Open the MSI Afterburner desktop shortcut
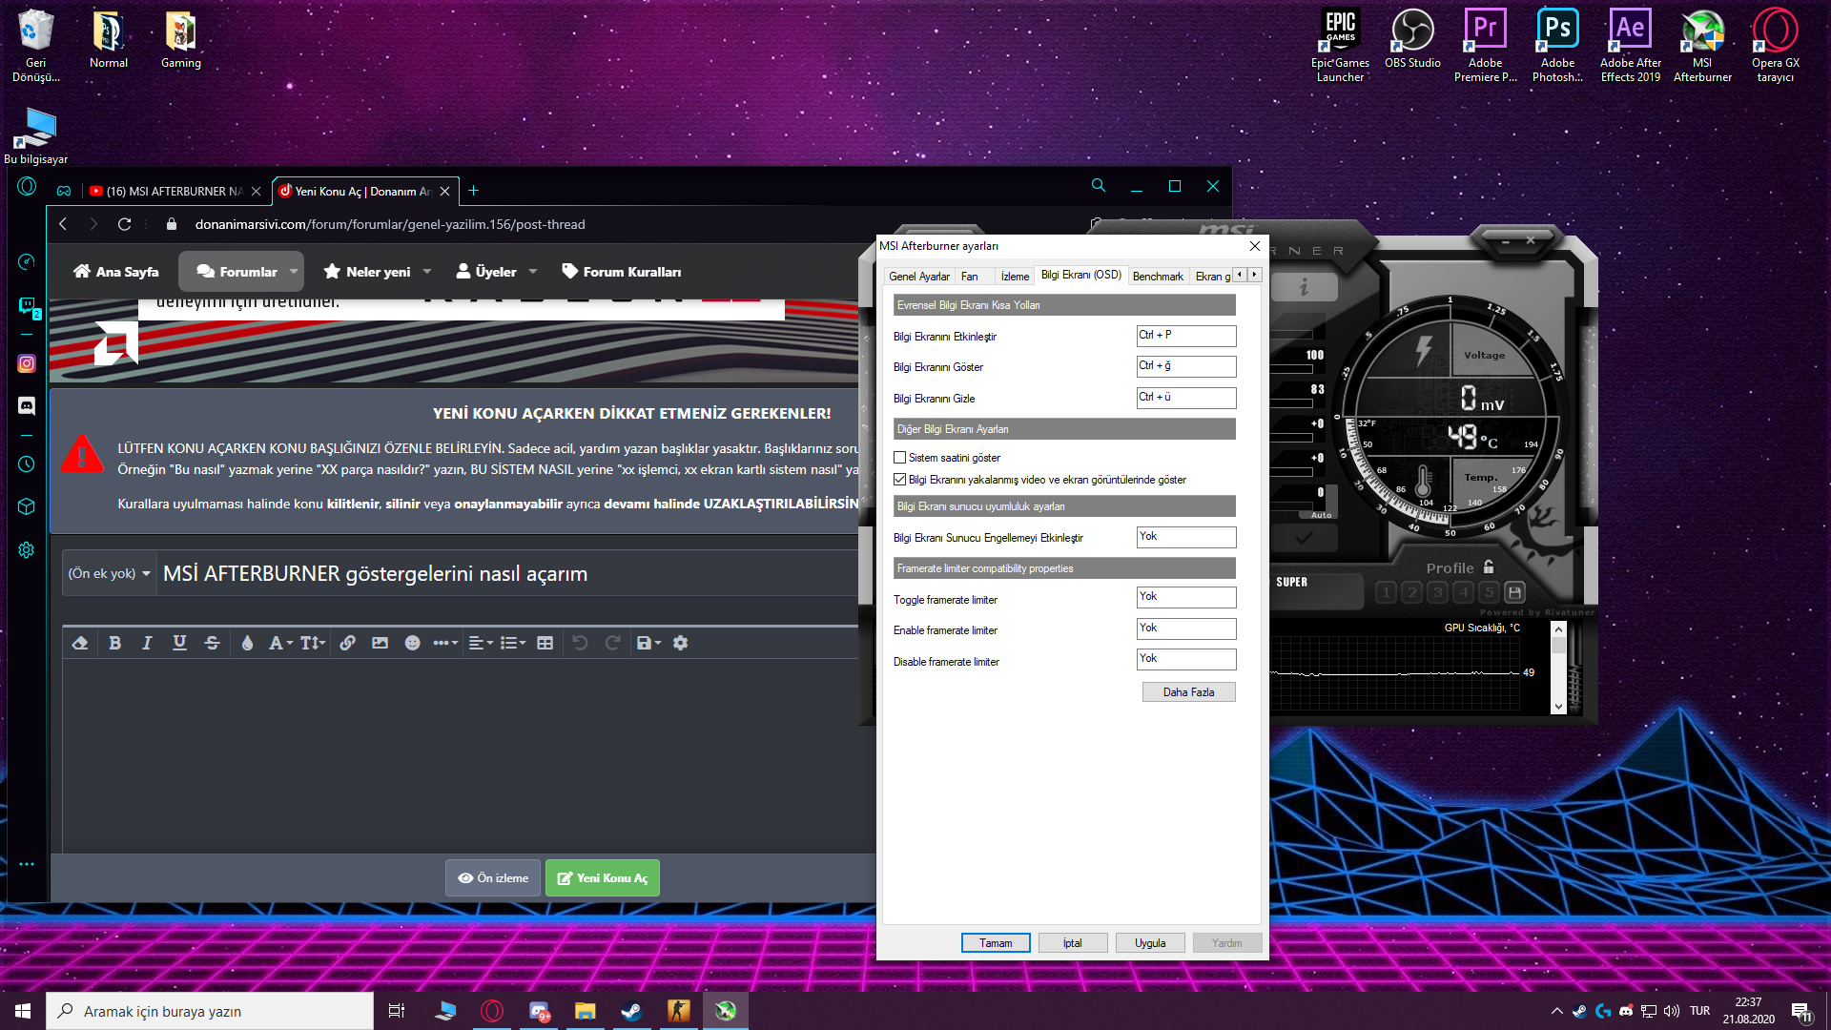 point(1702,46)
